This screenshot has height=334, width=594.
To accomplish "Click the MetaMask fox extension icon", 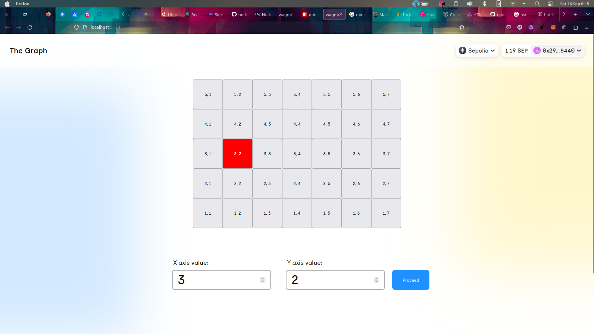I will tap(553, 27).
